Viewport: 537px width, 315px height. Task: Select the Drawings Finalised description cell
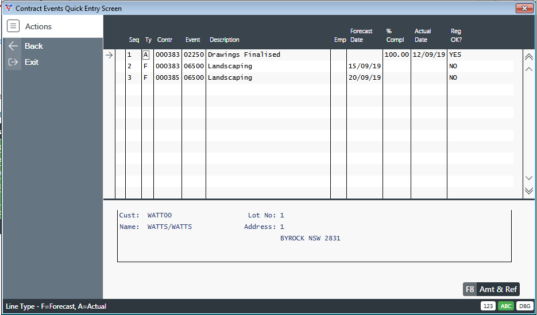(244, 55)
